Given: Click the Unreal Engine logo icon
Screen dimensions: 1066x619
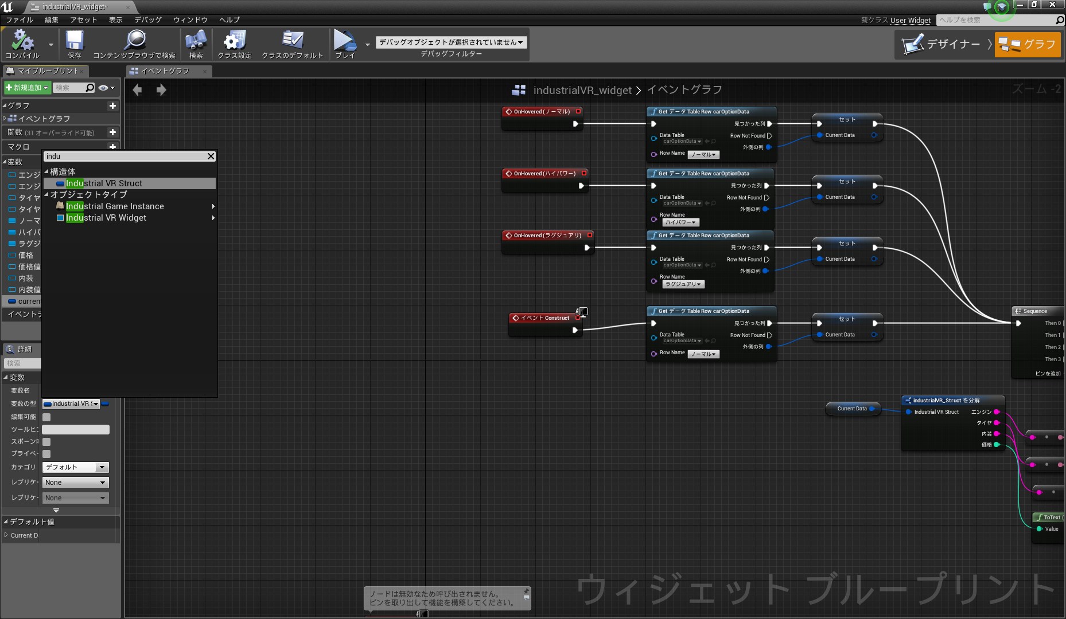Looking at the screenshot, I should 8,7.
